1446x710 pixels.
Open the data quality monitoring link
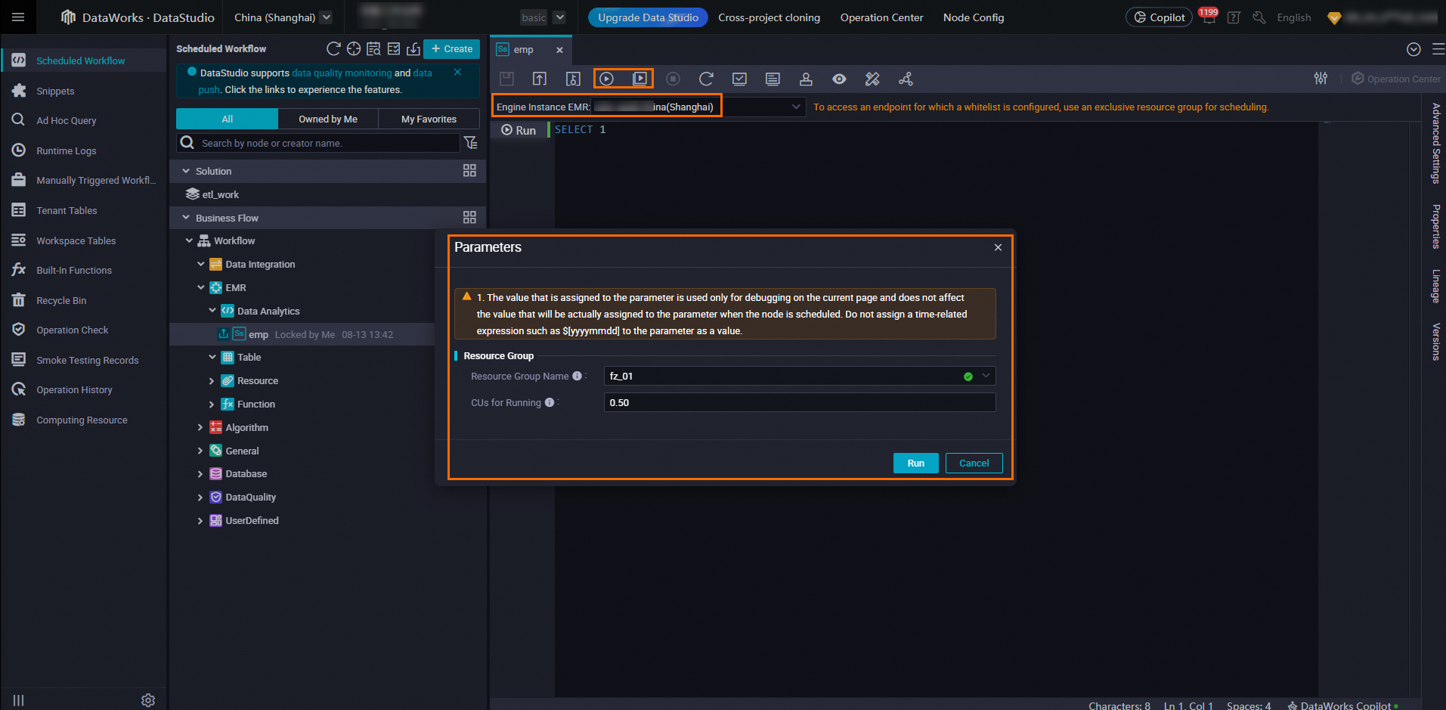[x=342, y=73]
